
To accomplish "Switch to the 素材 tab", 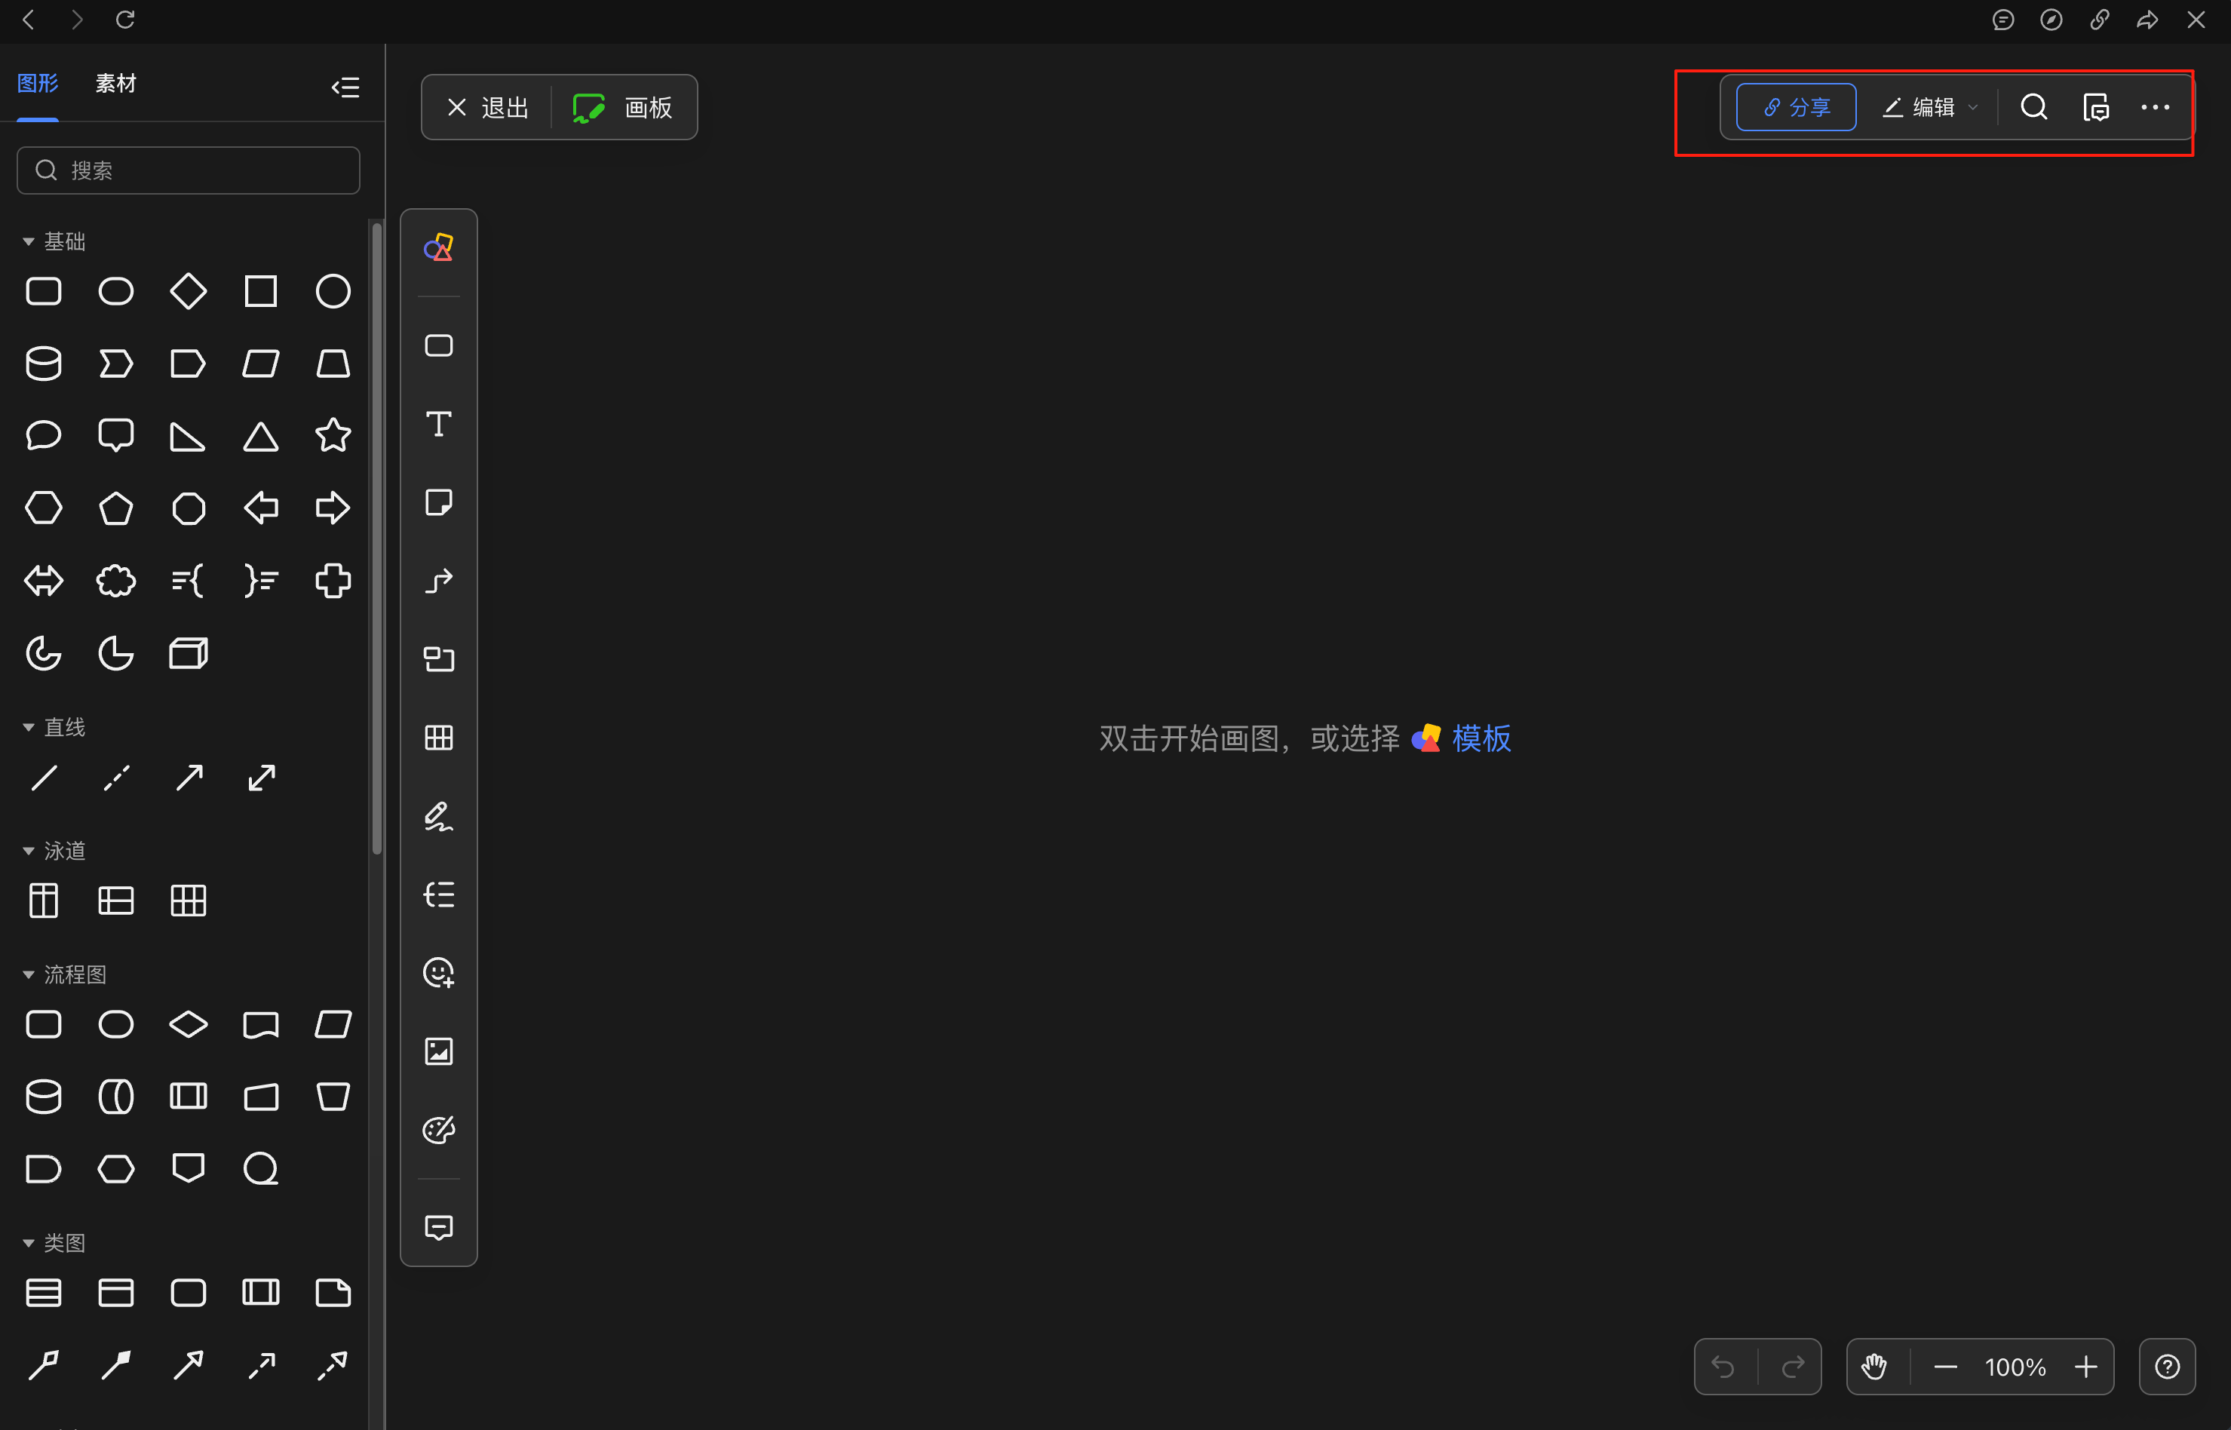I will 116,84.
